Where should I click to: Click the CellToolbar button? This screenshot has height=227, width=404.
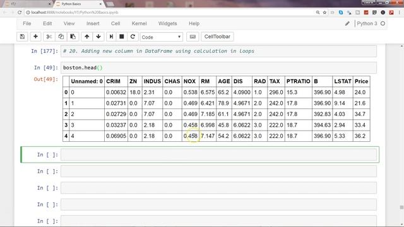point(217,37)
